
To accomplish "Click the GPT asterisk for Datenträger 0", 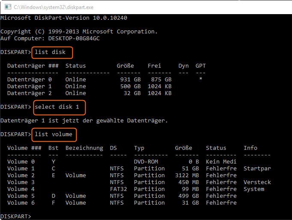I will (x=200, y=80).
